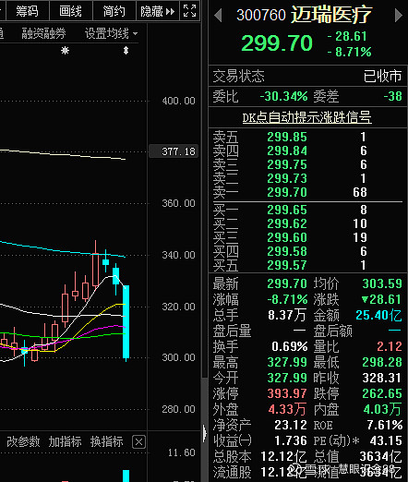Click the up-down arrow marker above the chart
Screen dimensions: 408x482
point(126,51)
